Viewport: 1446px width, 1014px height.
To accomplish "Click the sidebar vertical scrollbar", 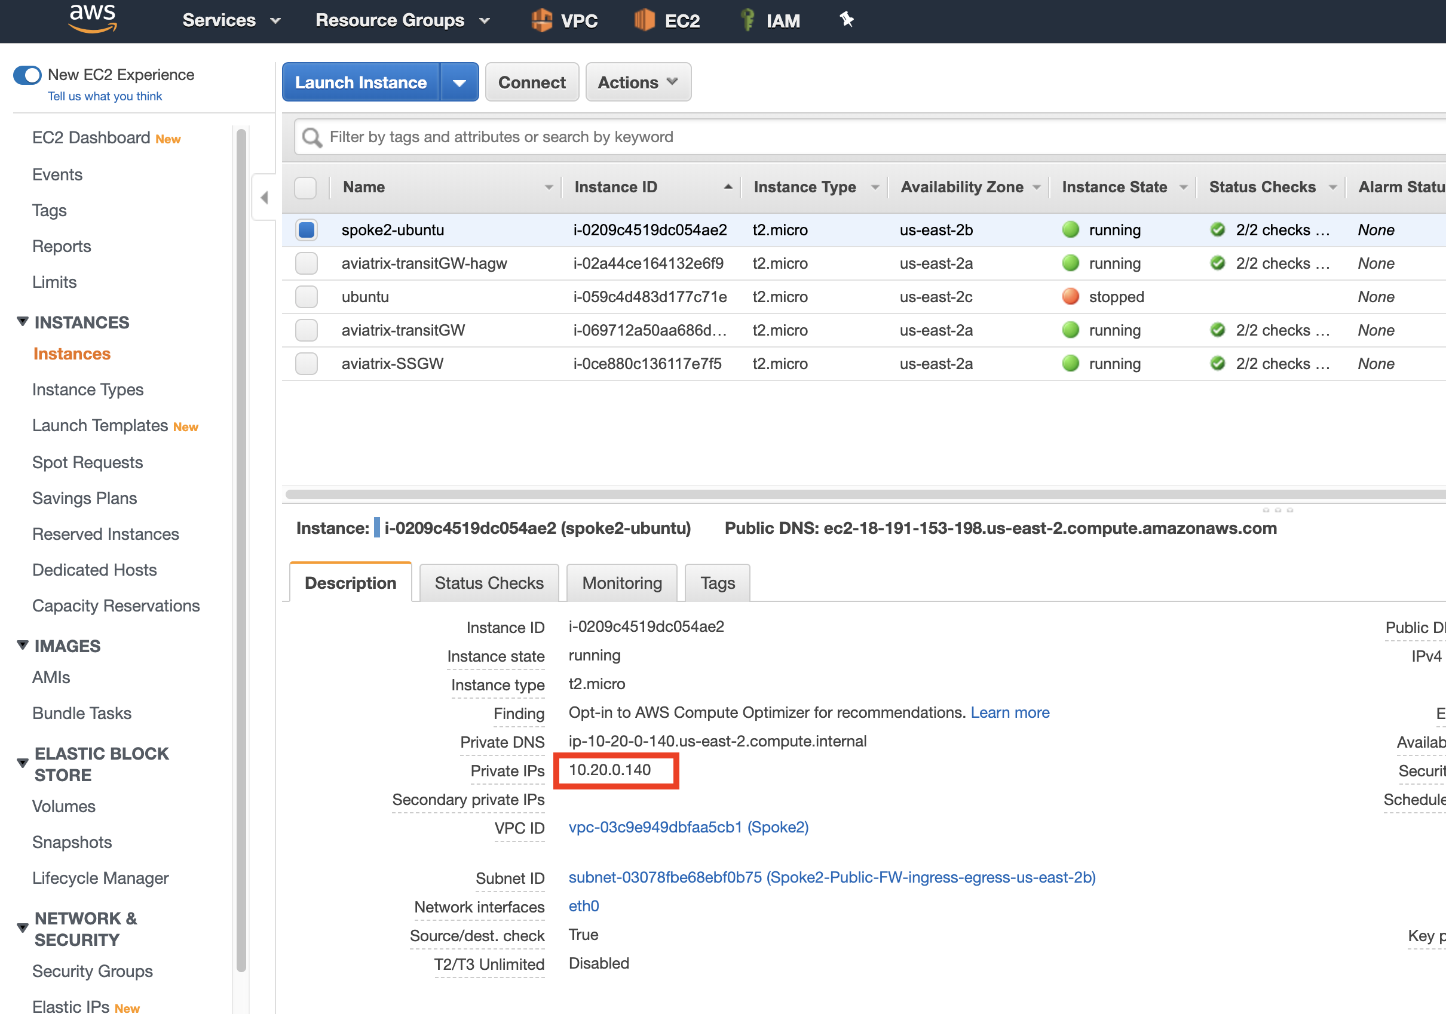I will (241, 551).
